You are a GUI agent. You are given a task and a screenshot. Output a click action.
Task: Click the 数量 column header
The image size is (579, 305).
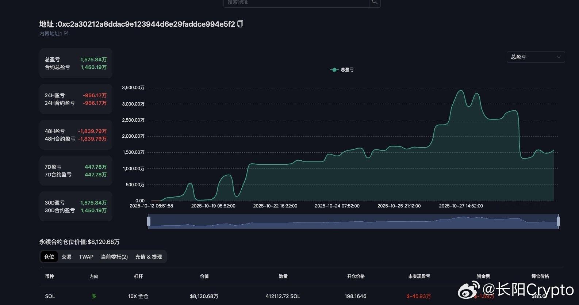(x=283, y=277)
